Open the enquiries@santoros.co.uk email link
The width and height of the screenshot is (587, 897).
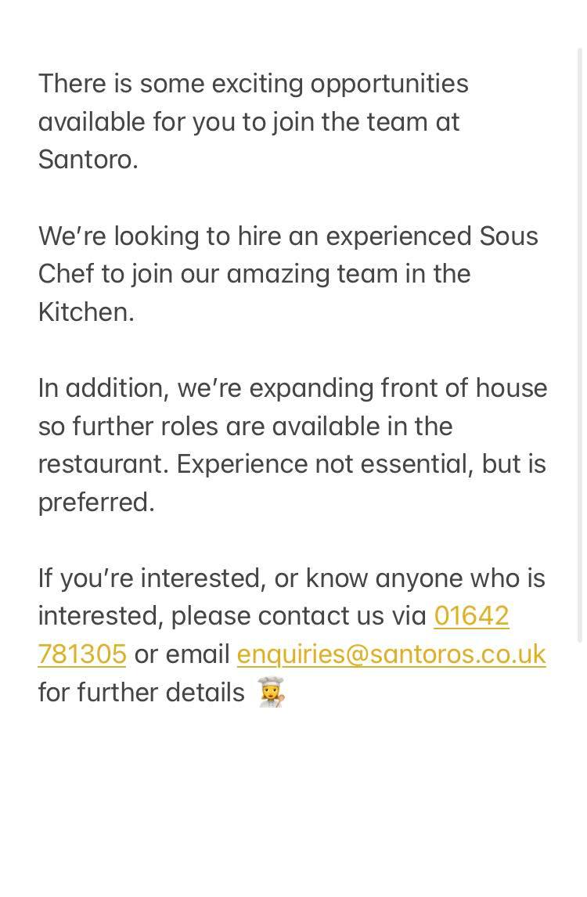click(x=391, y=654)
